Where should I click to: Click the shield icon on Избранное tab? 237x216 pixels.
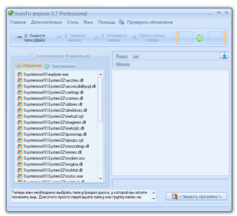click(x=18, y=65)
